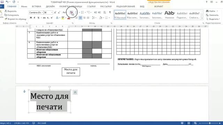Open the РЕЦЕНЗИРОВАНИЕ ribbon tab
The image size is (223, 125).
125,6
